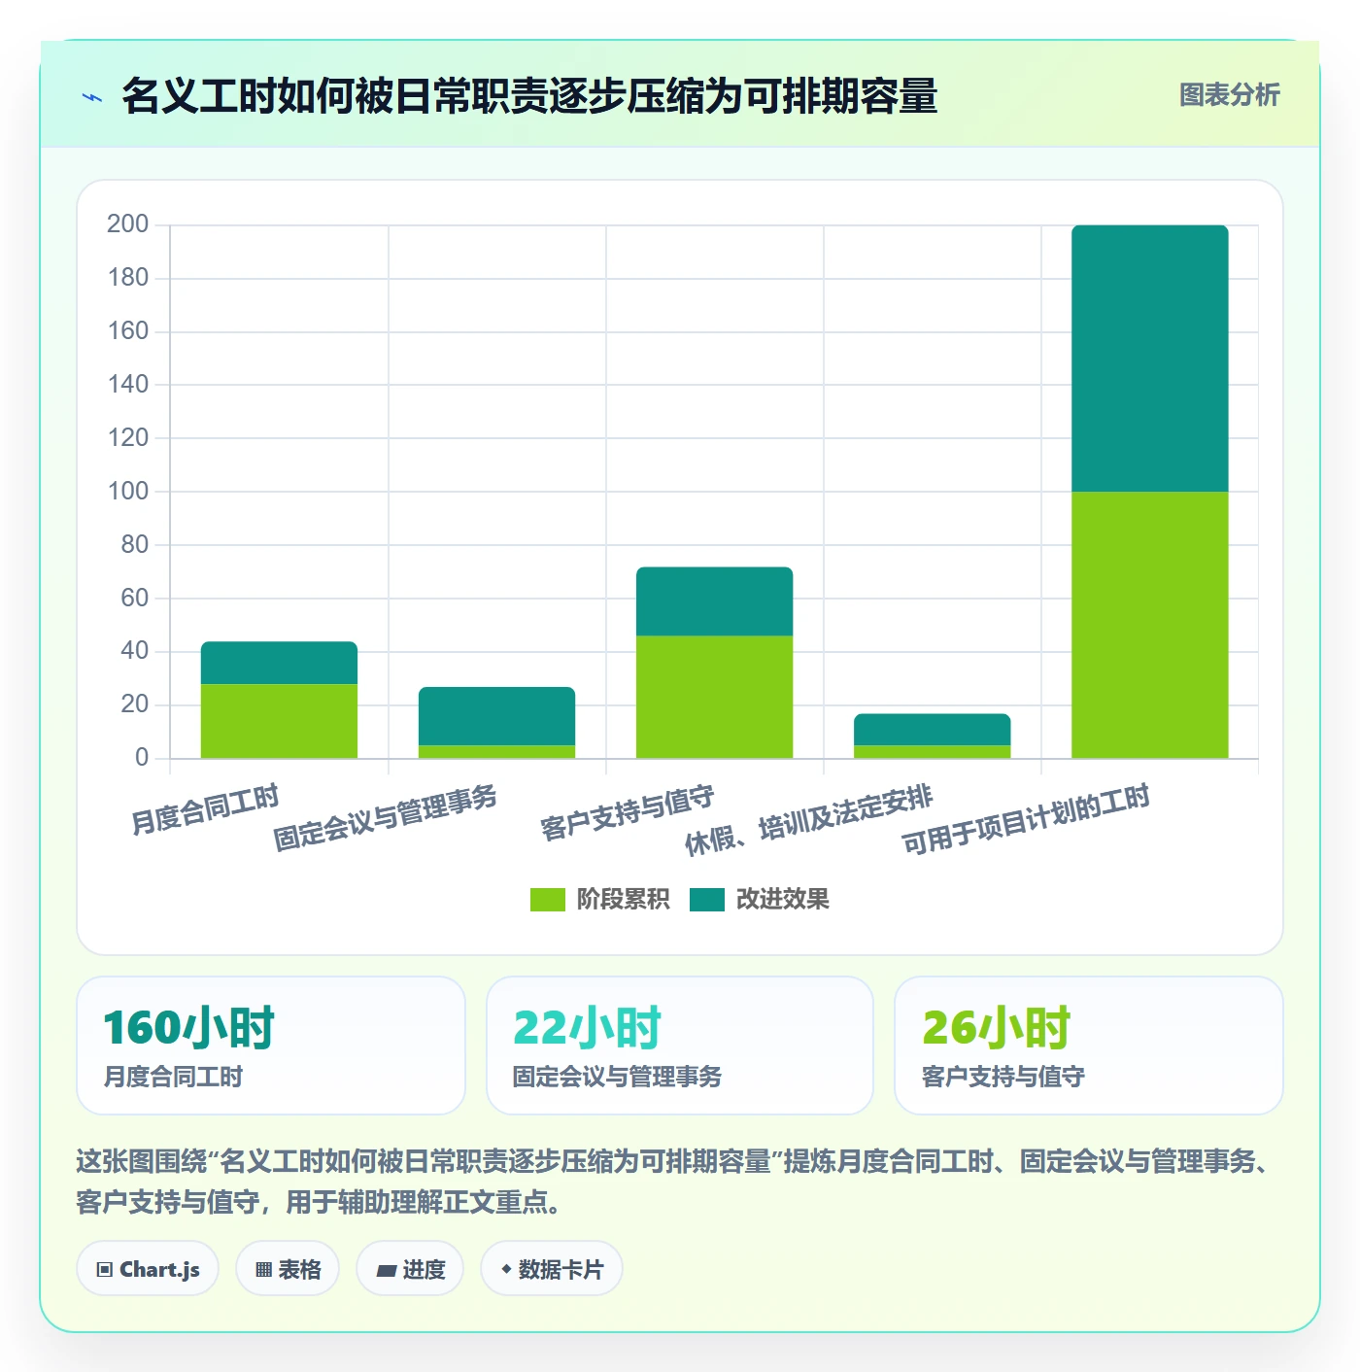Click the teal segment of the 可用于项目计划的工时 bar
The height and width of the screenshot is (1372, 1360).
coord(1149,359)
